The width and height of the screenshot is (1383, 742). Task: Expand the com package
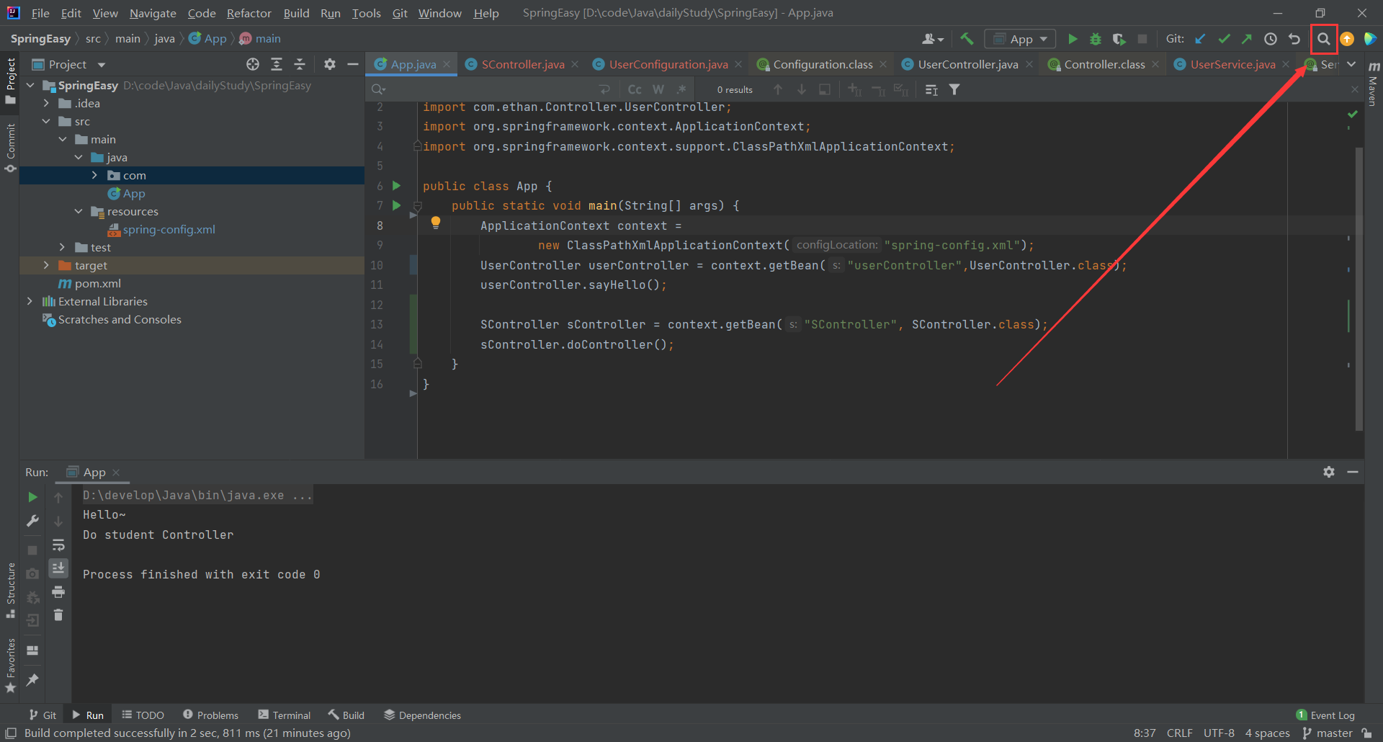click(x=94, y=175)
